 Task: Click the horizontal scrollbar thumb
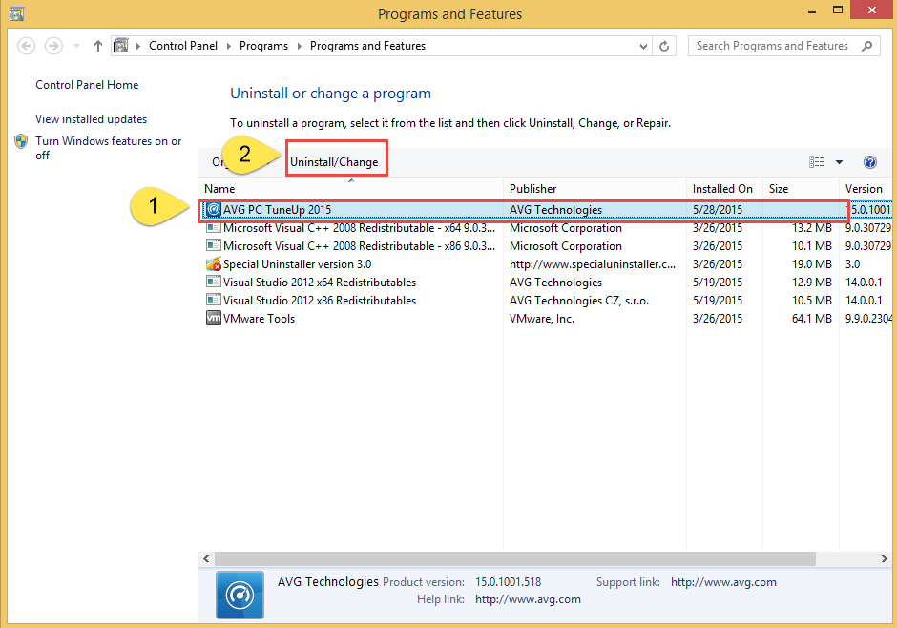[515, 558]
